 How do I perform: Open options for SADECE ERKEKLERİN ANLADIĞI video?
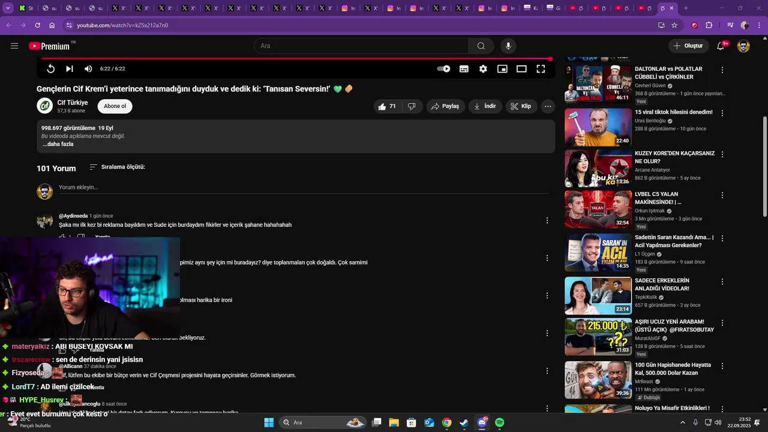(x=722, y=281)
